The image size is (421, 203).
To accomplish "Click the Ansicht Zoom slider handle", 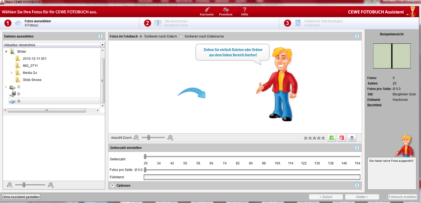I will point(149,138).
